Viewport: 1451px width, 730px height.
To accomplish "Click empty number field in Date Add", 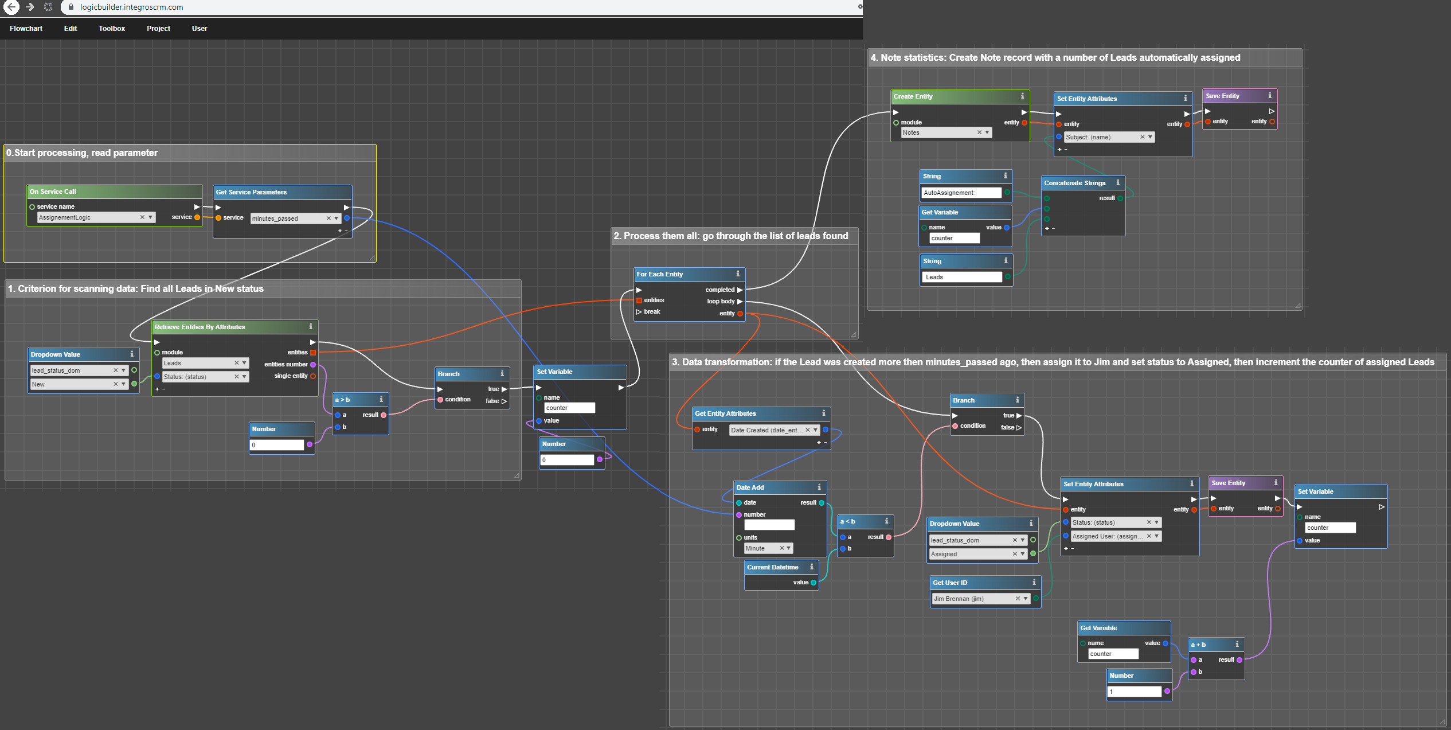I will [769, 525].
